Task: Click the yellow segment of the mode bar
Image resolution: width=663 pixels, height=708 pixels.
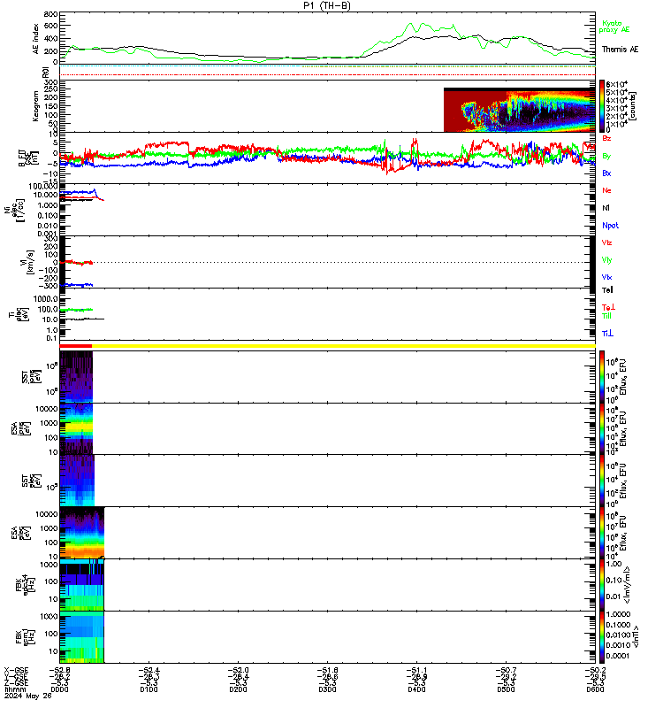Action: [x=344, y=346]
